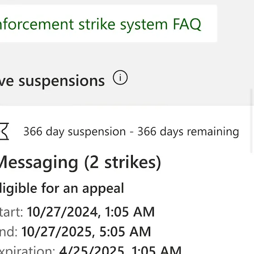Click the word FAQ in the green link
The width and height of the screenshot is (254, 254).
click(187, 24)
